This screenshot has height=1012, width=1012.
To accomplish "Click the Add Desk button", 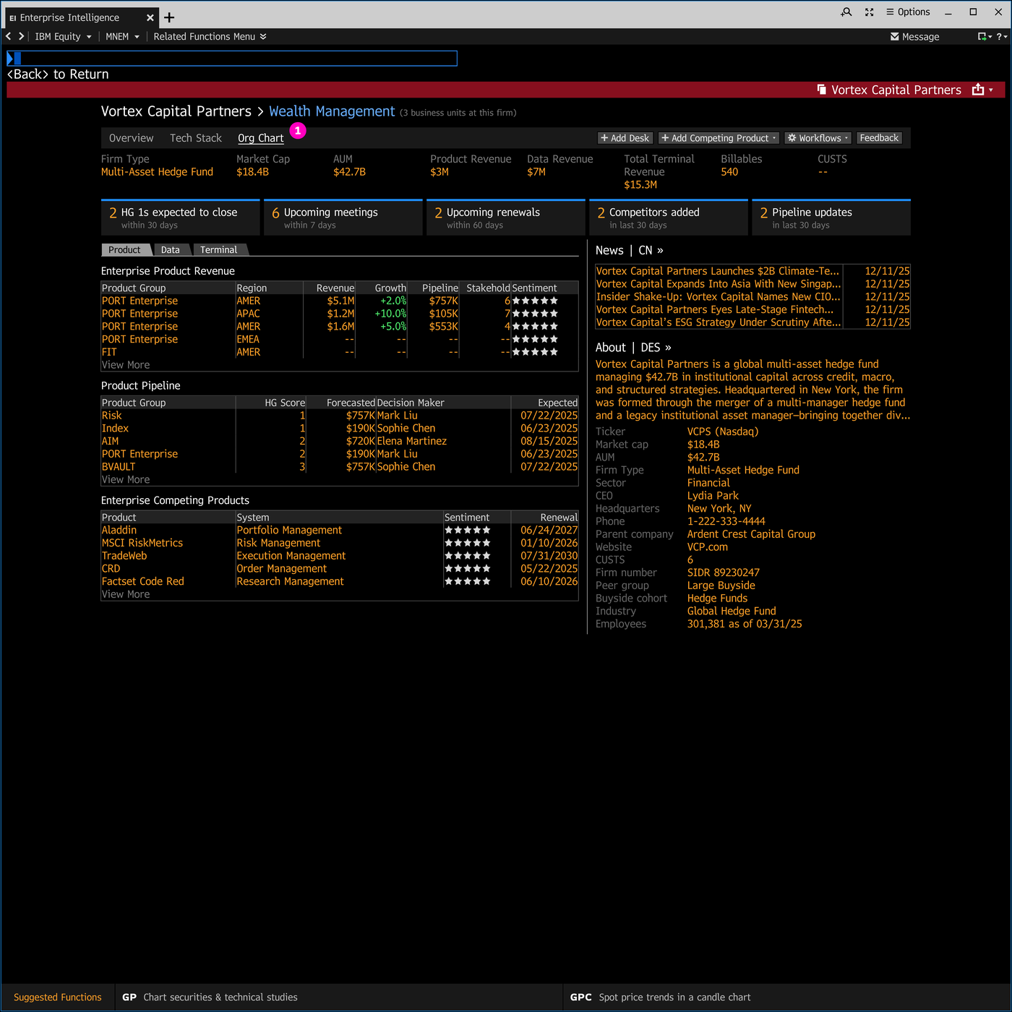I will coord(625,138).
